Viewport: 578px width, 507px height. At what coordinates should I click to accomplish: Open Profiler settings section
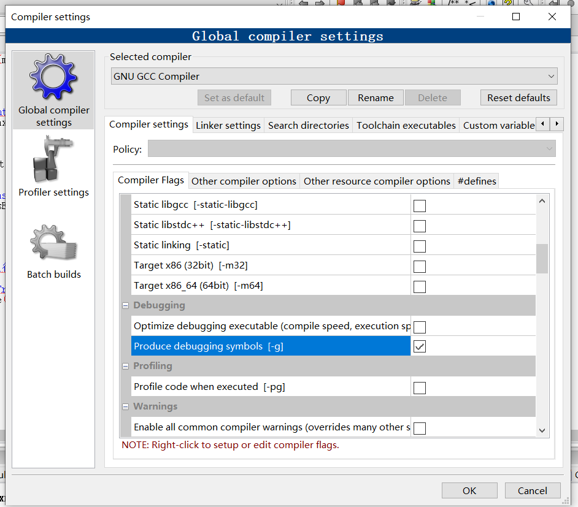click(53, 166)
